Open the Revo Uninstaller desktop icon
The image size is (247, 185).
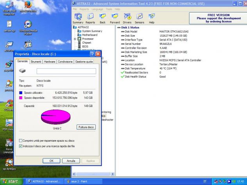[x=9, y=146]
